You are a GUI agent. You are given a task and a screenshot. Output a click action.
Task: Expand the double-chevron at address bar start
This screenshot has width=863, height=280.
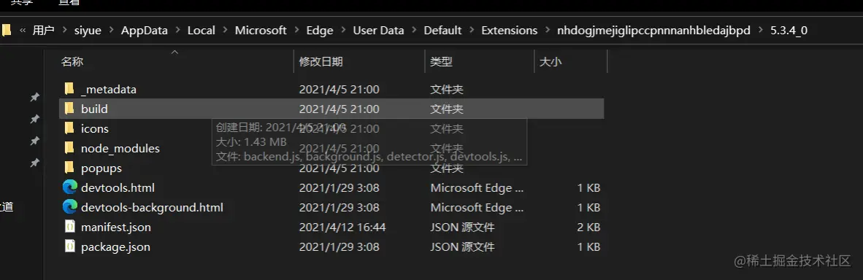click(x=23, y=30)
